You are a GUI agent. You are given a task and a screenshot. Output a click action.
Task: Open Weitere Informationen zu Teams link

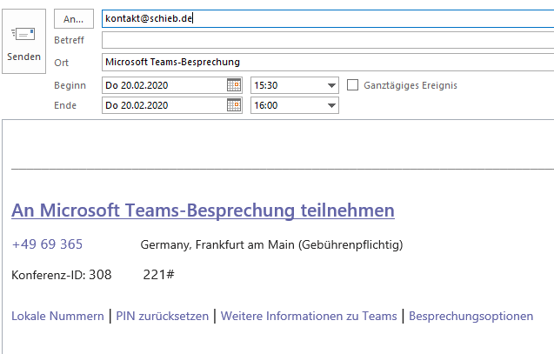pyautogui.click(x=309, y=316)
